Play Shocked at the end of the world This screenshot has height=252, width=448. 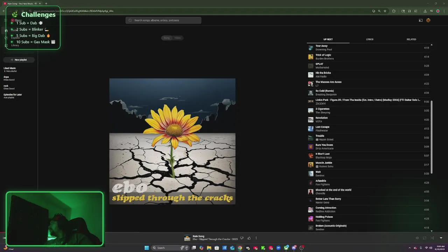tap(369, 191)
